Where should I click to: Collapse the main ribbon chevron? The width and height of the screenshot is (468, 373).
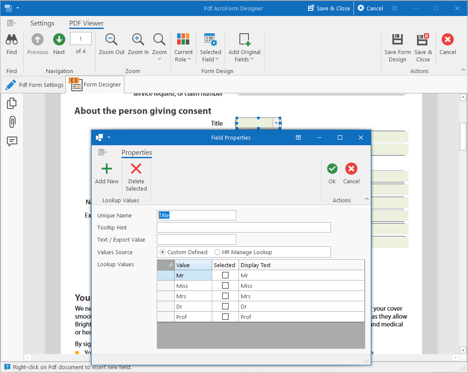click(x=463, y=70)
